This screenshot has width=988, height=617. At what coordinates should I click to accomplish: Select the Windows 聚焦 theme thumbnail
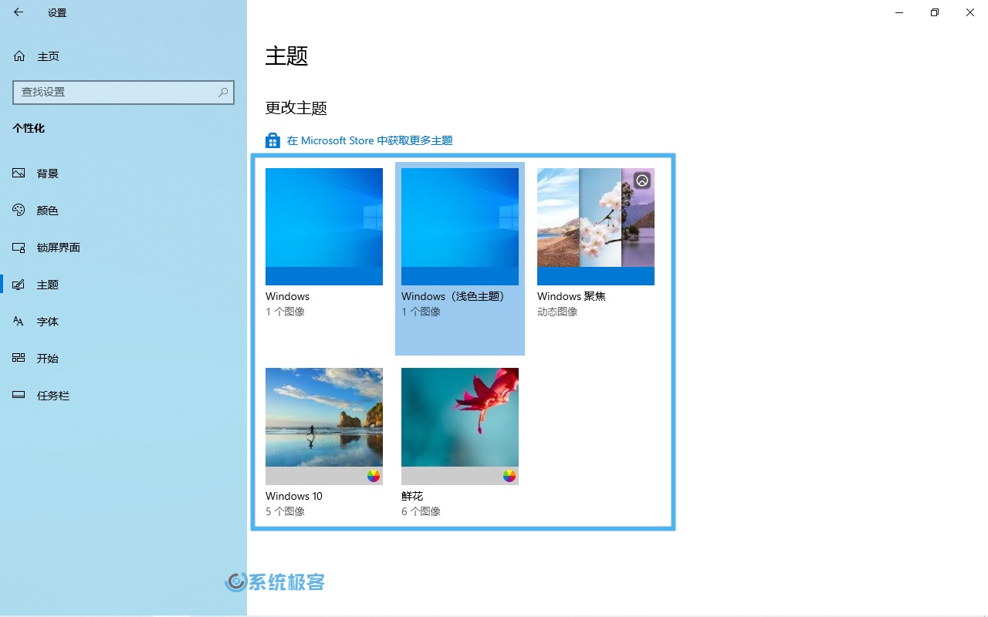click(x=596, y=227)
